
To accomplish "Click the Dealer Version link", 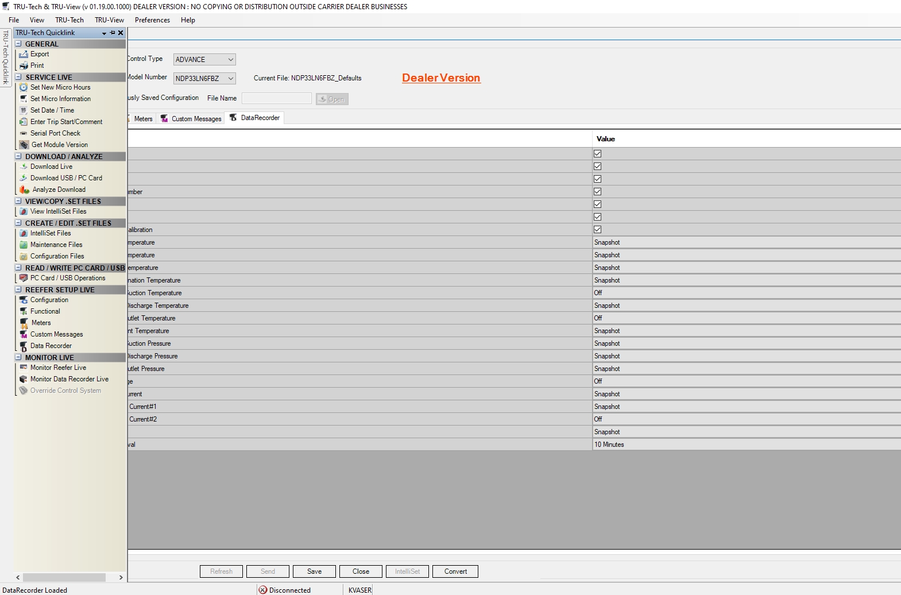I will pyautogui.click(x=441, y=78).
